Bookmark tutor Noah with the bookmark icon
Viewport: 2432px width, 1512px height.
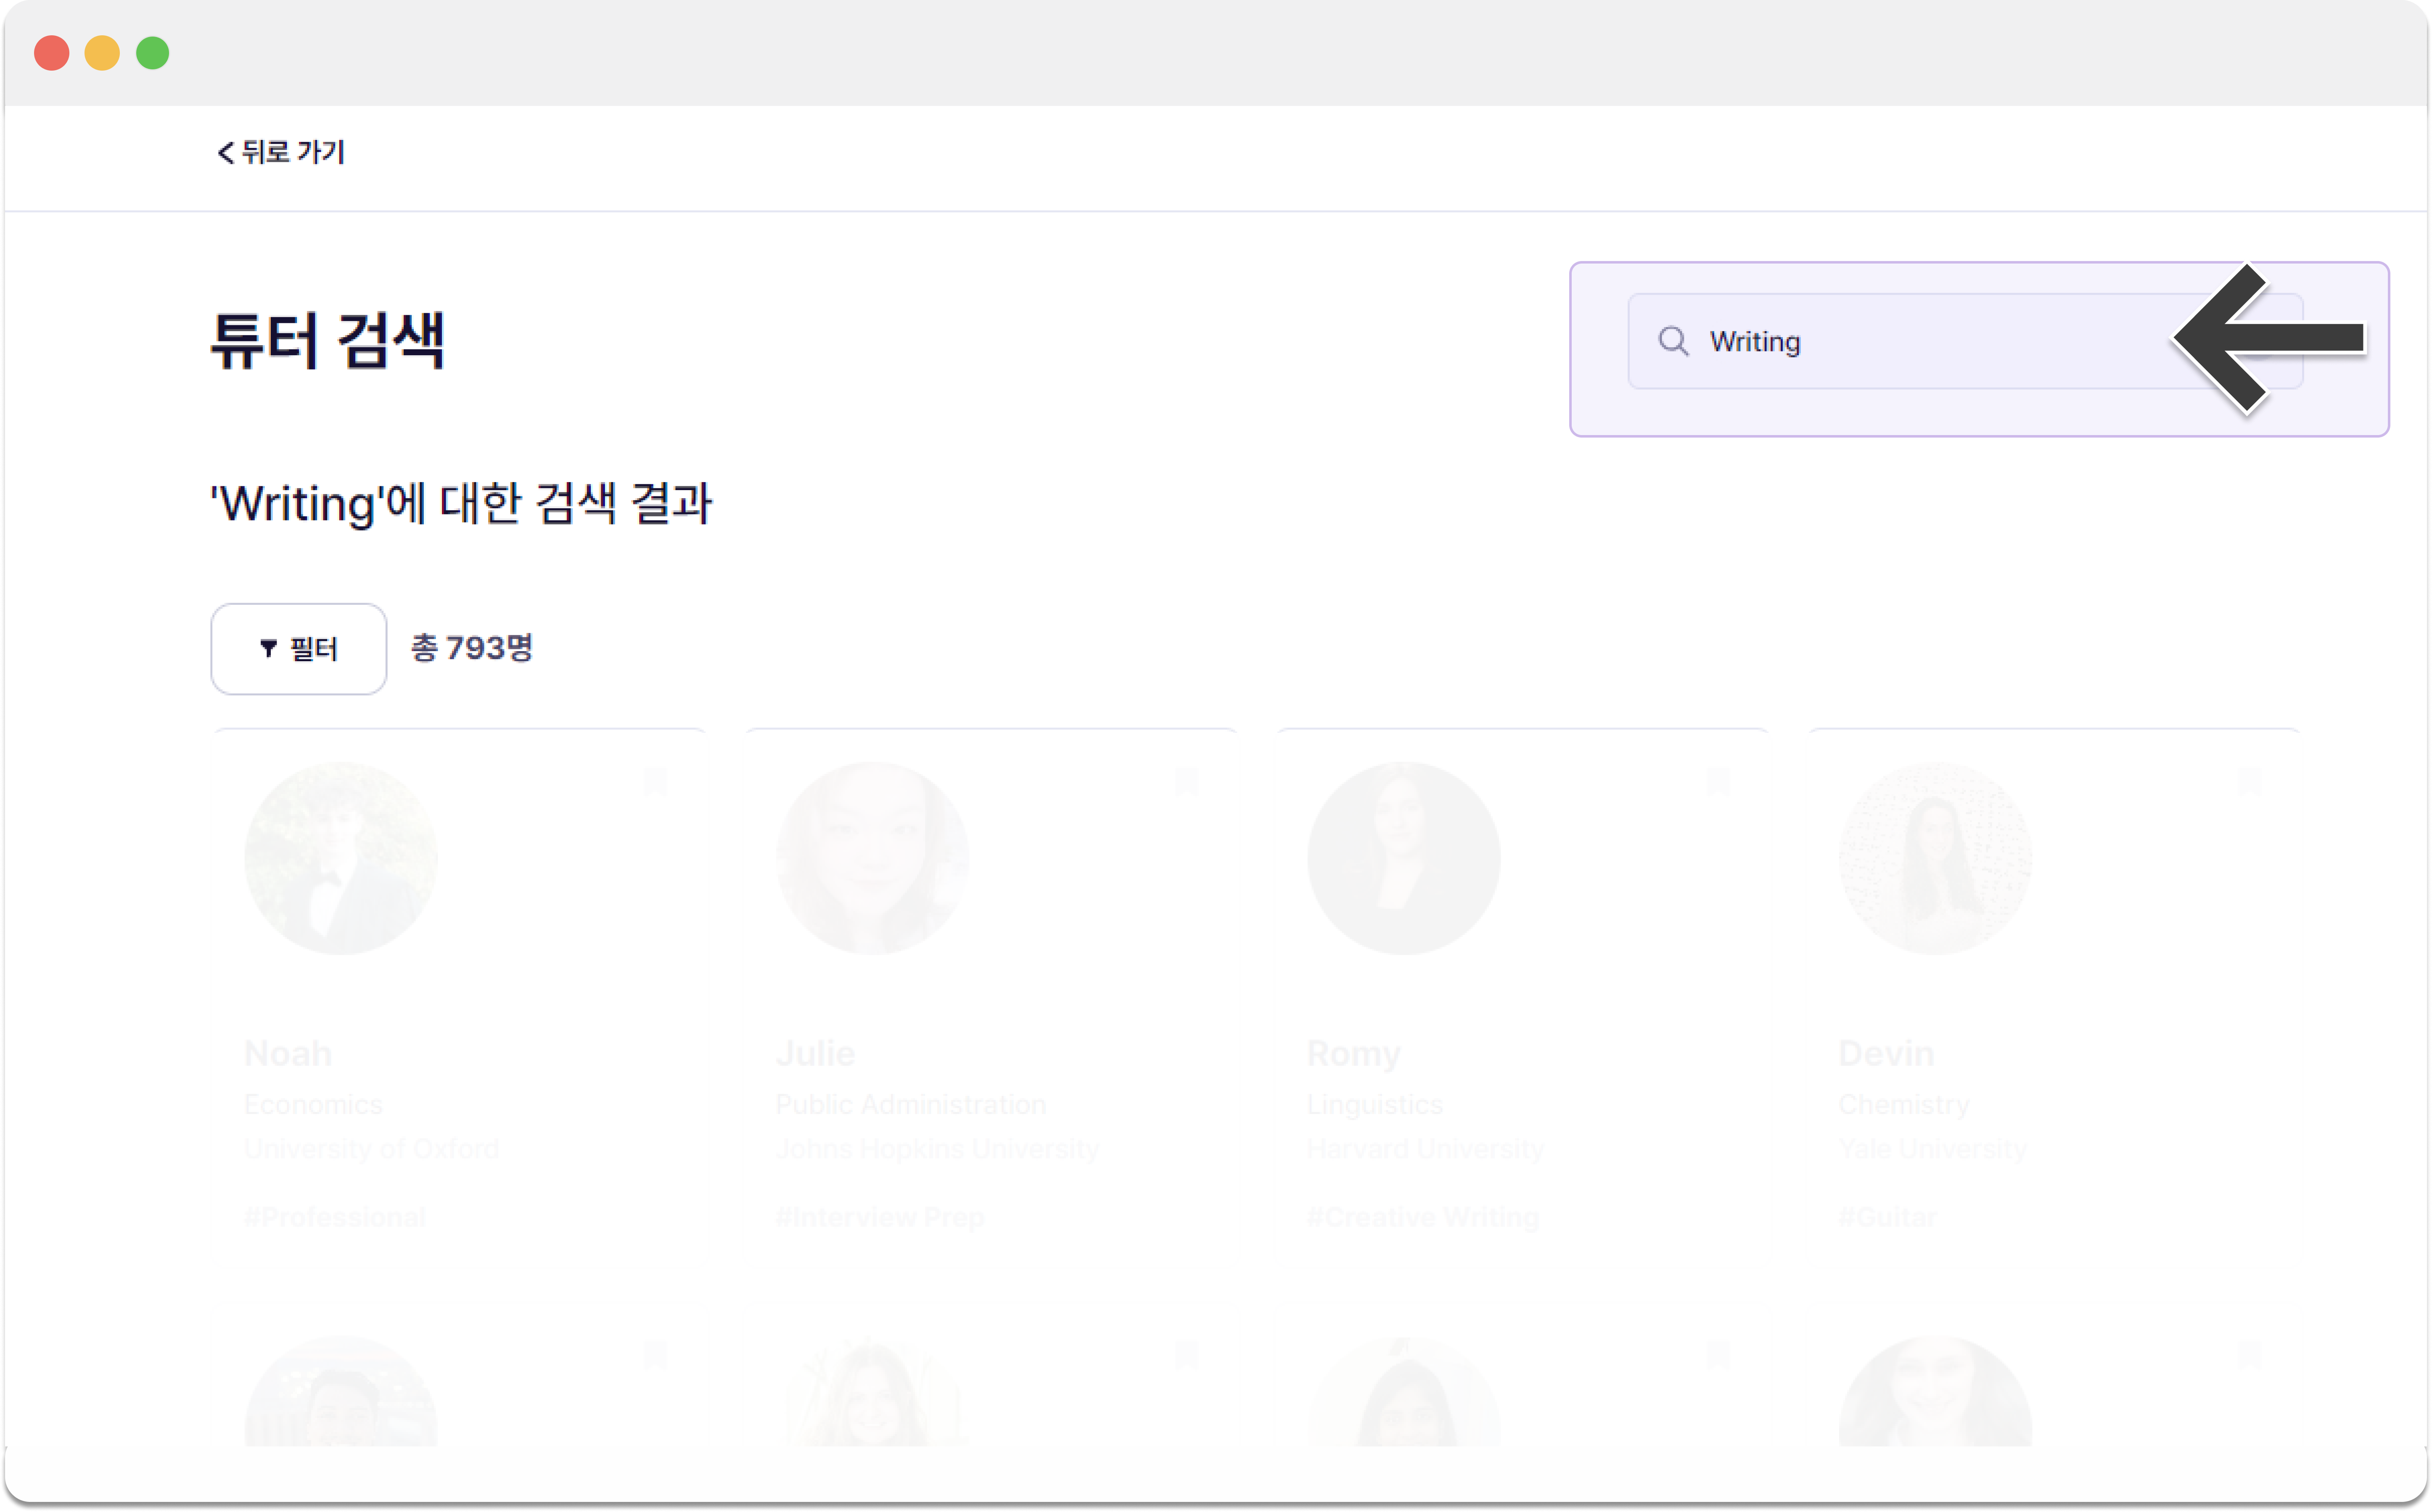656,781
